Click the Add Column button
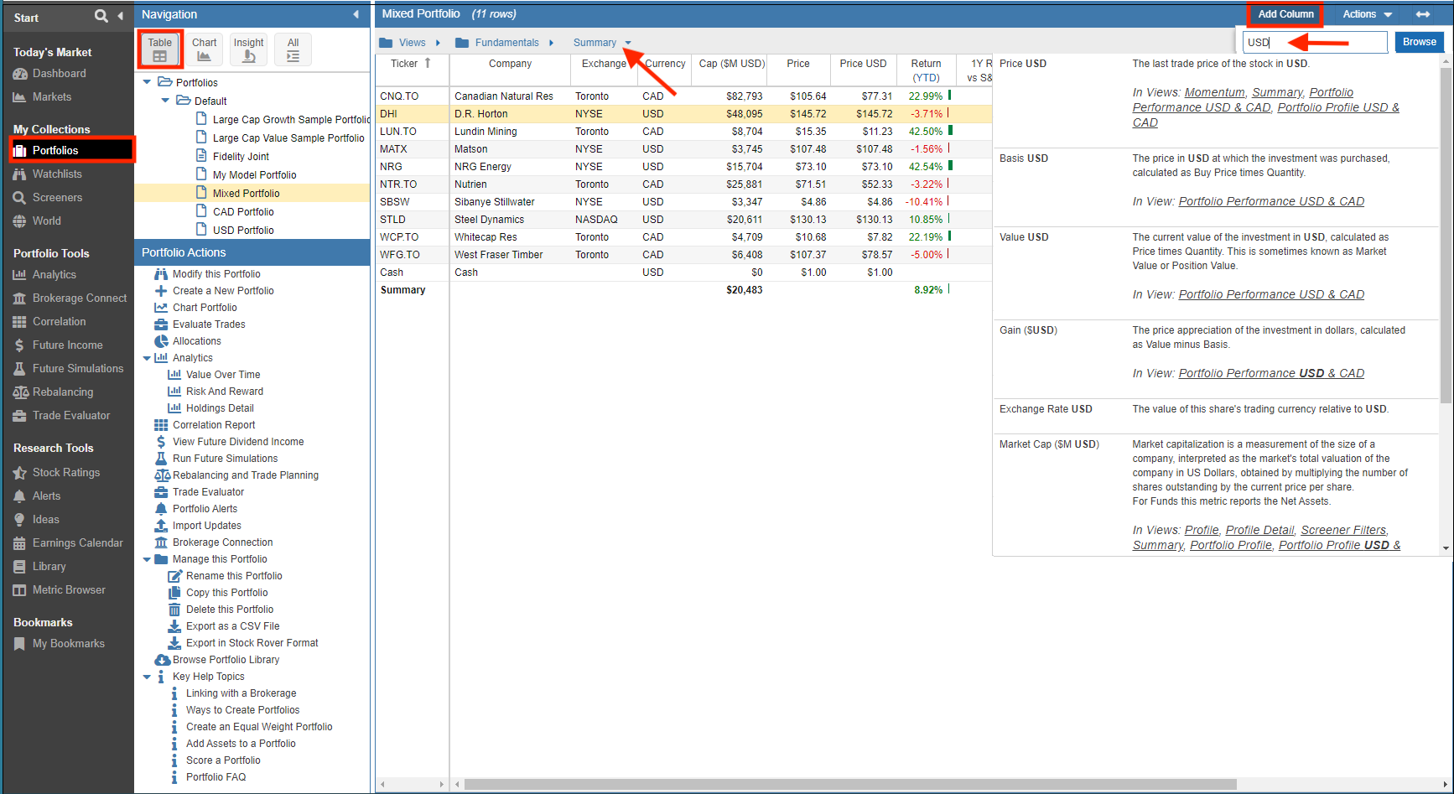The image size is (1454, 794). 1285,14
